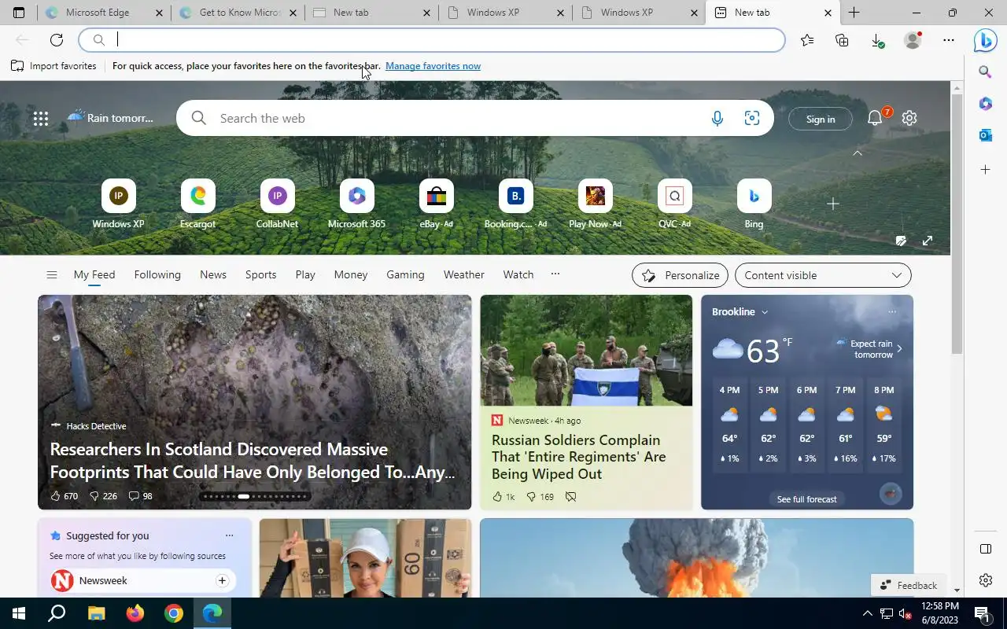Open sidebar settings gear icon
The height and width of the screenshot is (629, 1007).
pos(985,580)
